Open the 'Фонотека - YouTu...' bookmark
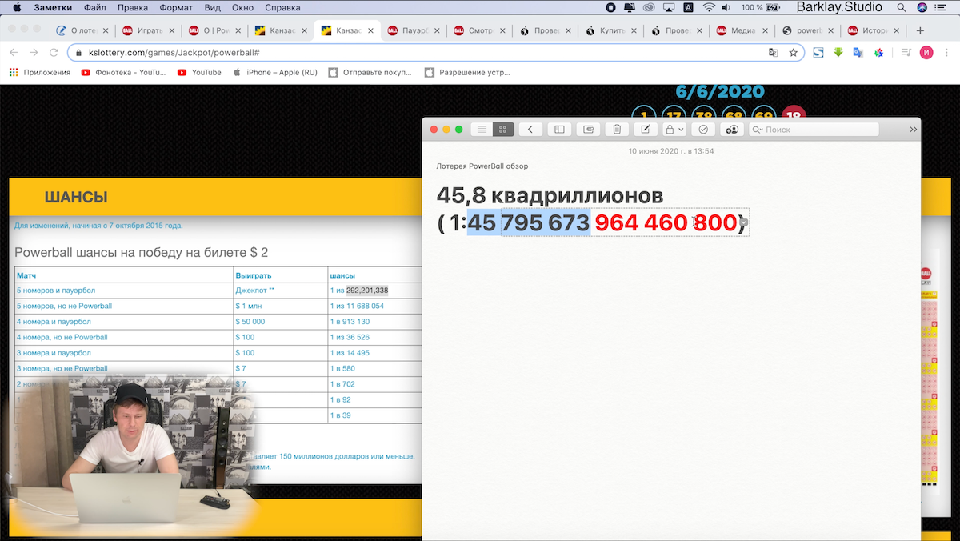Image resolution: width=960 pixels, height=541 pixels. (124, 72)
